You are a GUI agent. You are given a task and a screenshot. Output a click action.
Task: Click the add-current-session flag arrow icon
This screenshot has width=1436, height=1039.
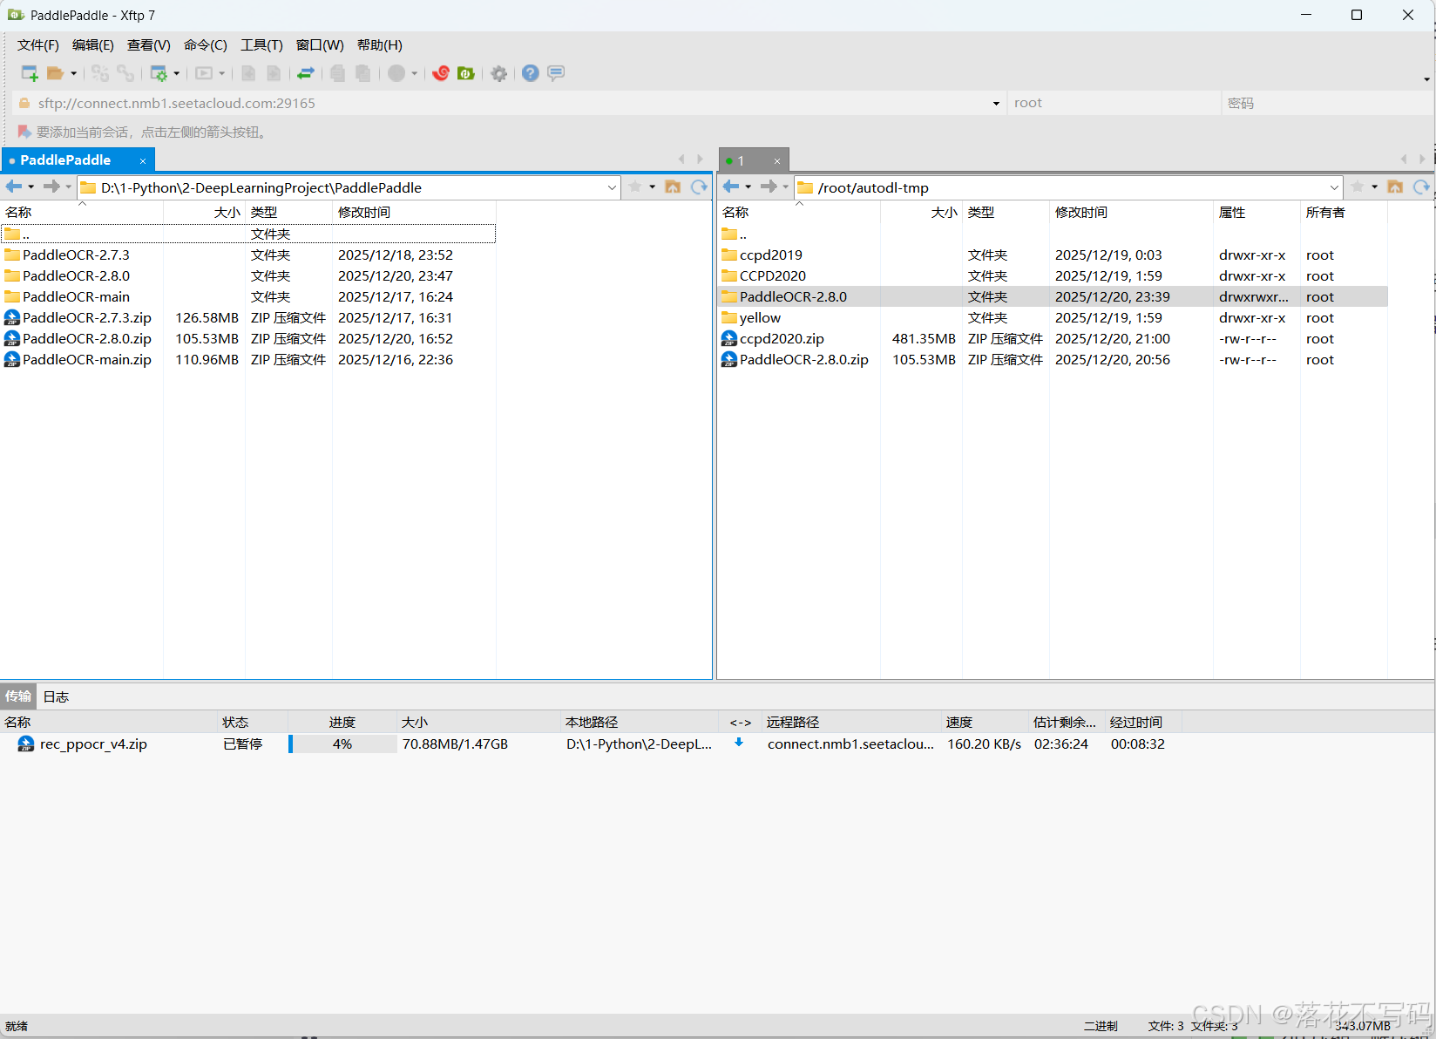(x=24, y=132)
